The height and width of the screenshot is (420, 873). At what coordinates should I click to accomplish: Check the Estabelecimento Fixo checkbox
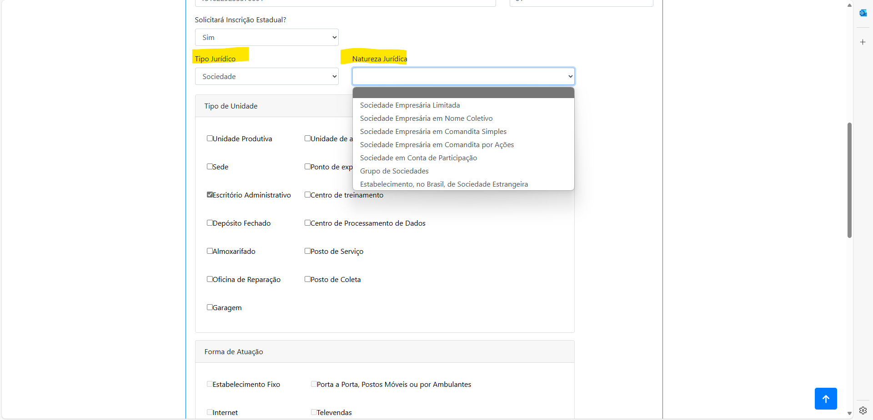(210, 384)
